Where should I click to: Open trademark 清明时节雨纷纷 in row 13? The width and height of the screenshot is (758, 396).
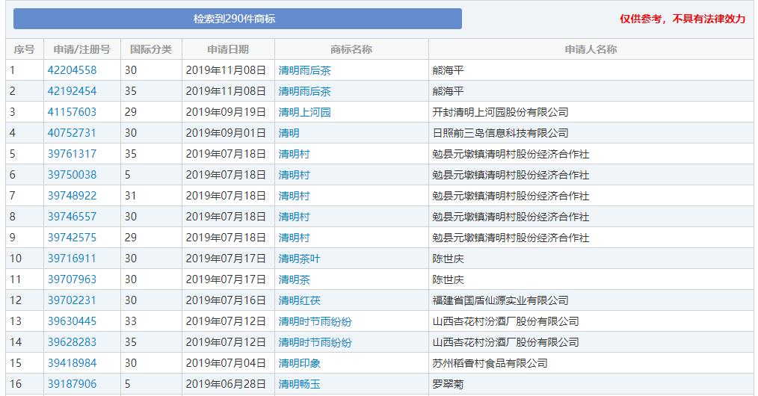click(315, 321)
